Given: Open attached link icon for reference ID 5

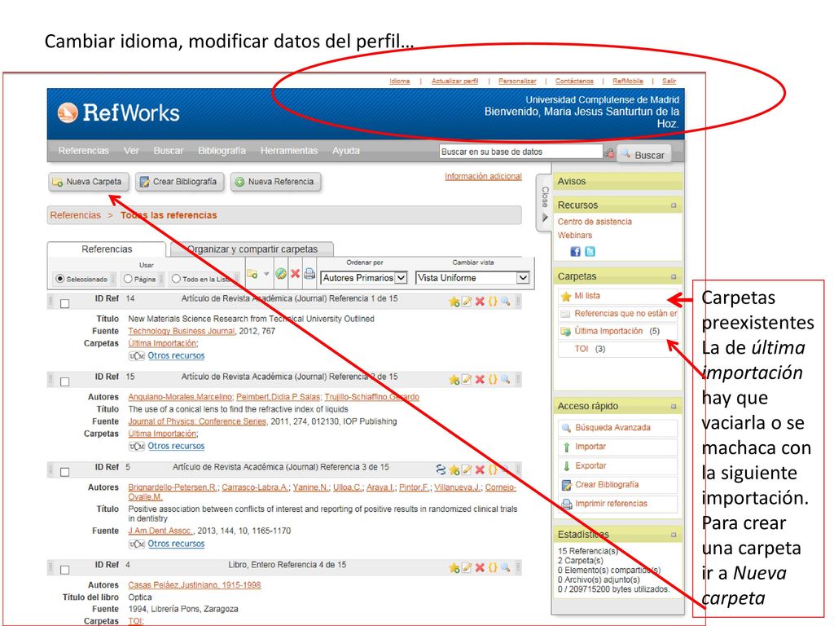Looking at the screenshot, I should pos(441,469).
